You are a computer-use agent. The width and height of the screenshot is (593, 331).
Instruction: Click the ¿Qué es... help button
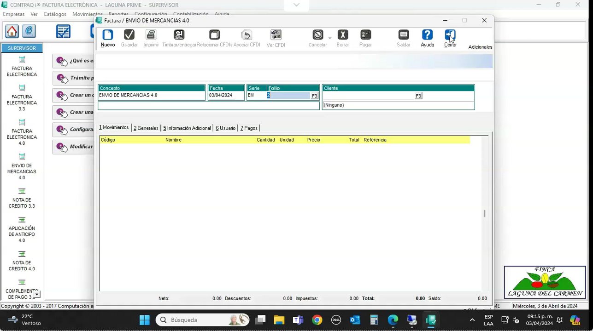[74, 61]
